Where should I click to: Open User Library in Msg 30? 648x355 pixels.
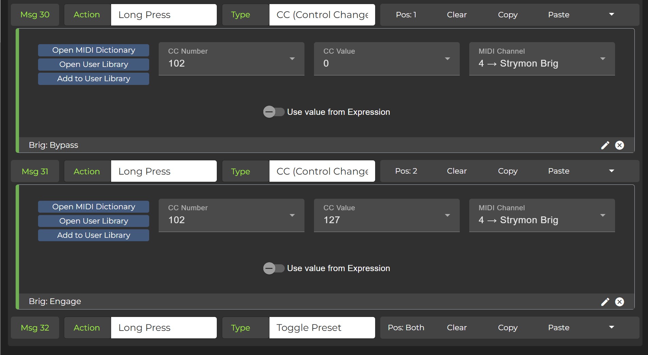click(x=93, y=65)
